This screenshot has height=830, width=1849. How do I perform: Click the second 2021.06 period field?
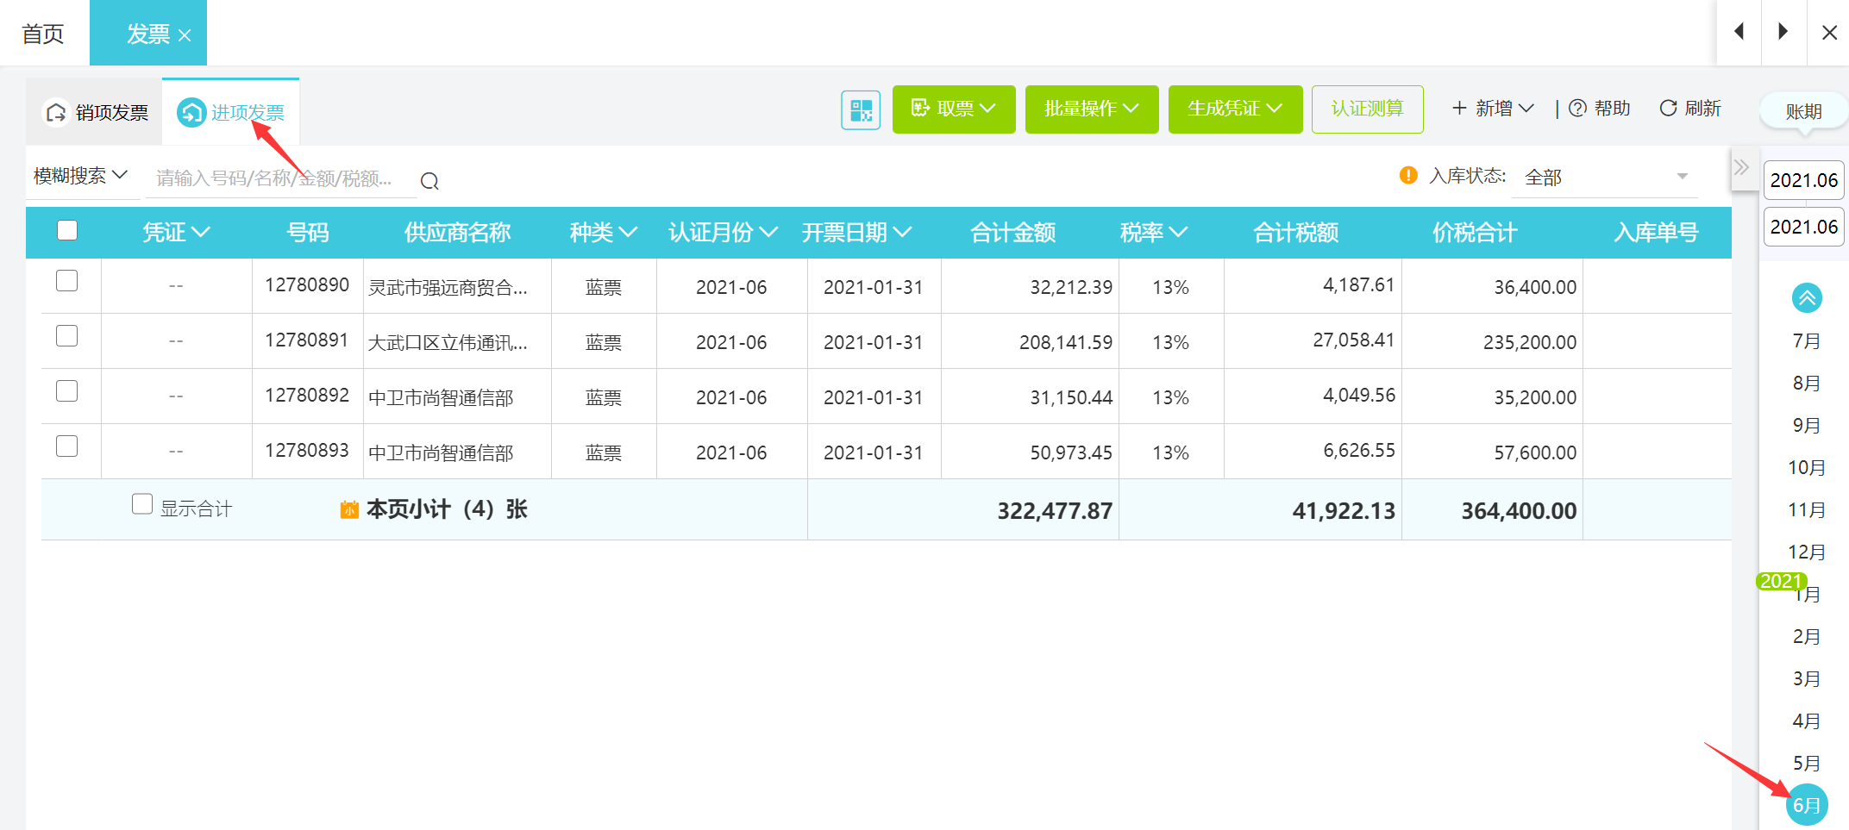pos(1804,227)
